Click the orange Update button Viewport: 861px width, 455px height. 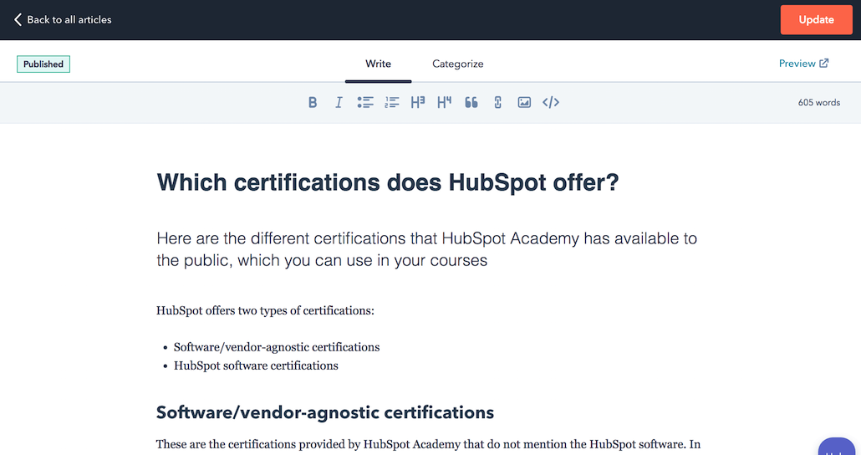[x=817, y=20]
